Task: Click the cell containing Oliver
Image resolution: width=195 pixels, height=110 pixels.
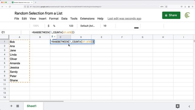Action: click(19, 59)
